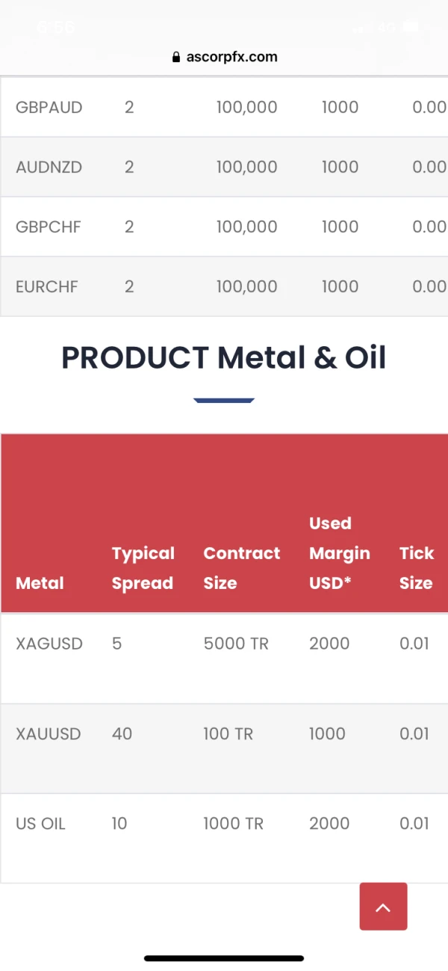Select the XAUUSD metal row
This screenshot has height=971, width=448.
pos(48,734)
